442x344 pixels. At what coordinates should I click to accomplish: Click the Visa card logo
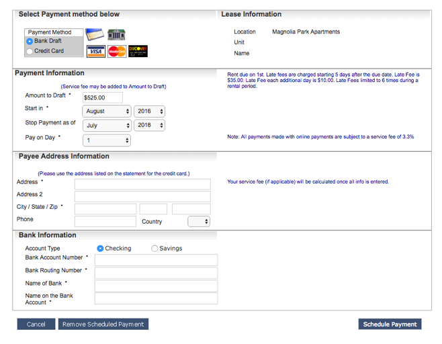[x=96, y=51]
